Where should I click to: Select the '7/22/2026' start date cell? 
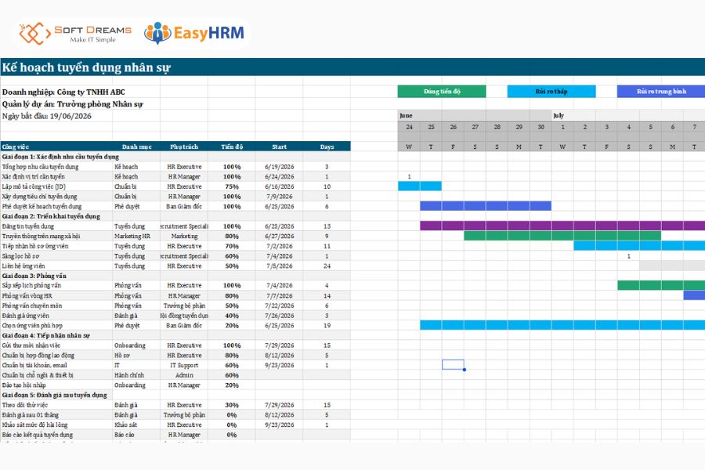point(279,305)
